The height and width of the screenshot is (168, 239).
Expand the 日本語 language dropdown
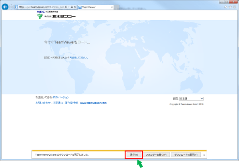click(191, 99)
